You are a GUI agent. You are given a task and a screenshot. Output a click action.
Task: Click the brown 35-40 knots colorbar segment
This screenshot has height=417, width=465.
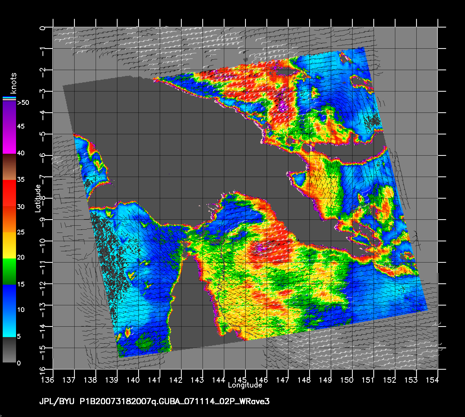tap(9, 167)
